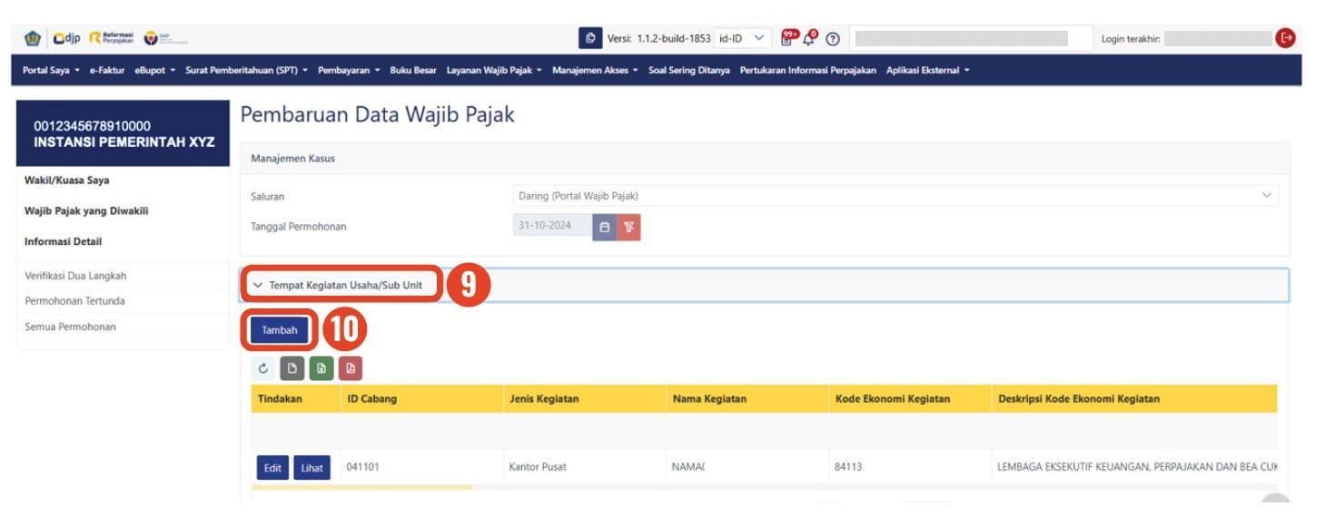Viewport: 1325px width, 517px height.
Task: Open the id-ID language dropdown
Action: pos(742,38)
